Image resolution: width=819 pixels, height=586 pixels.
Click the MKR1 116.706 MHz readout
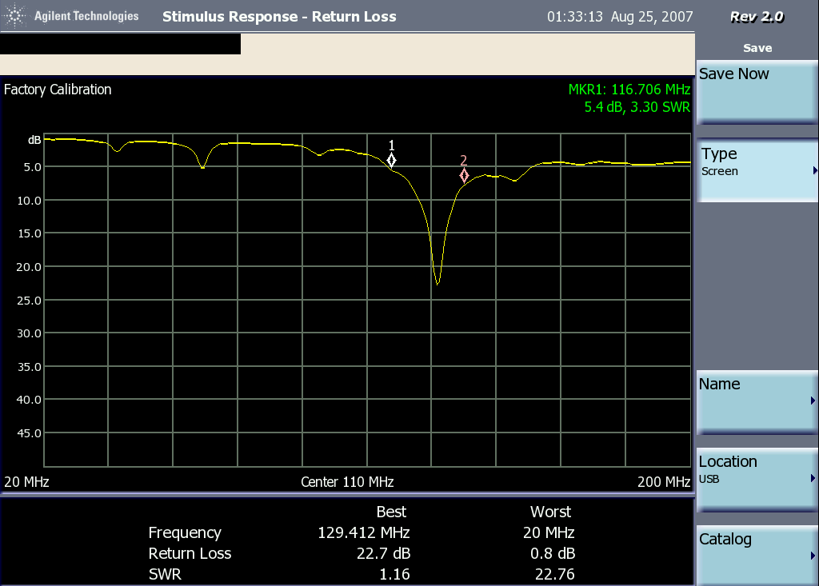click(629, 90)
